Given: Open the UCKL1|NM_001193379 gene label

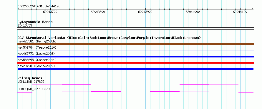Looking at the screenshot, I should click(x=34, y=89).
